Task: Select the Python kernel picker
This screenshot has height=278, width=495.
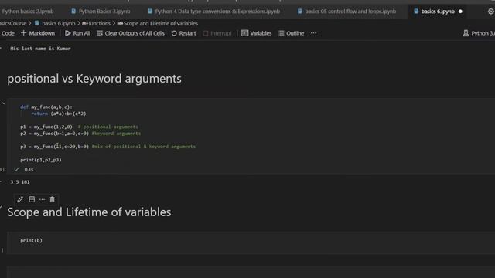Action: click(x=479, y=33)
